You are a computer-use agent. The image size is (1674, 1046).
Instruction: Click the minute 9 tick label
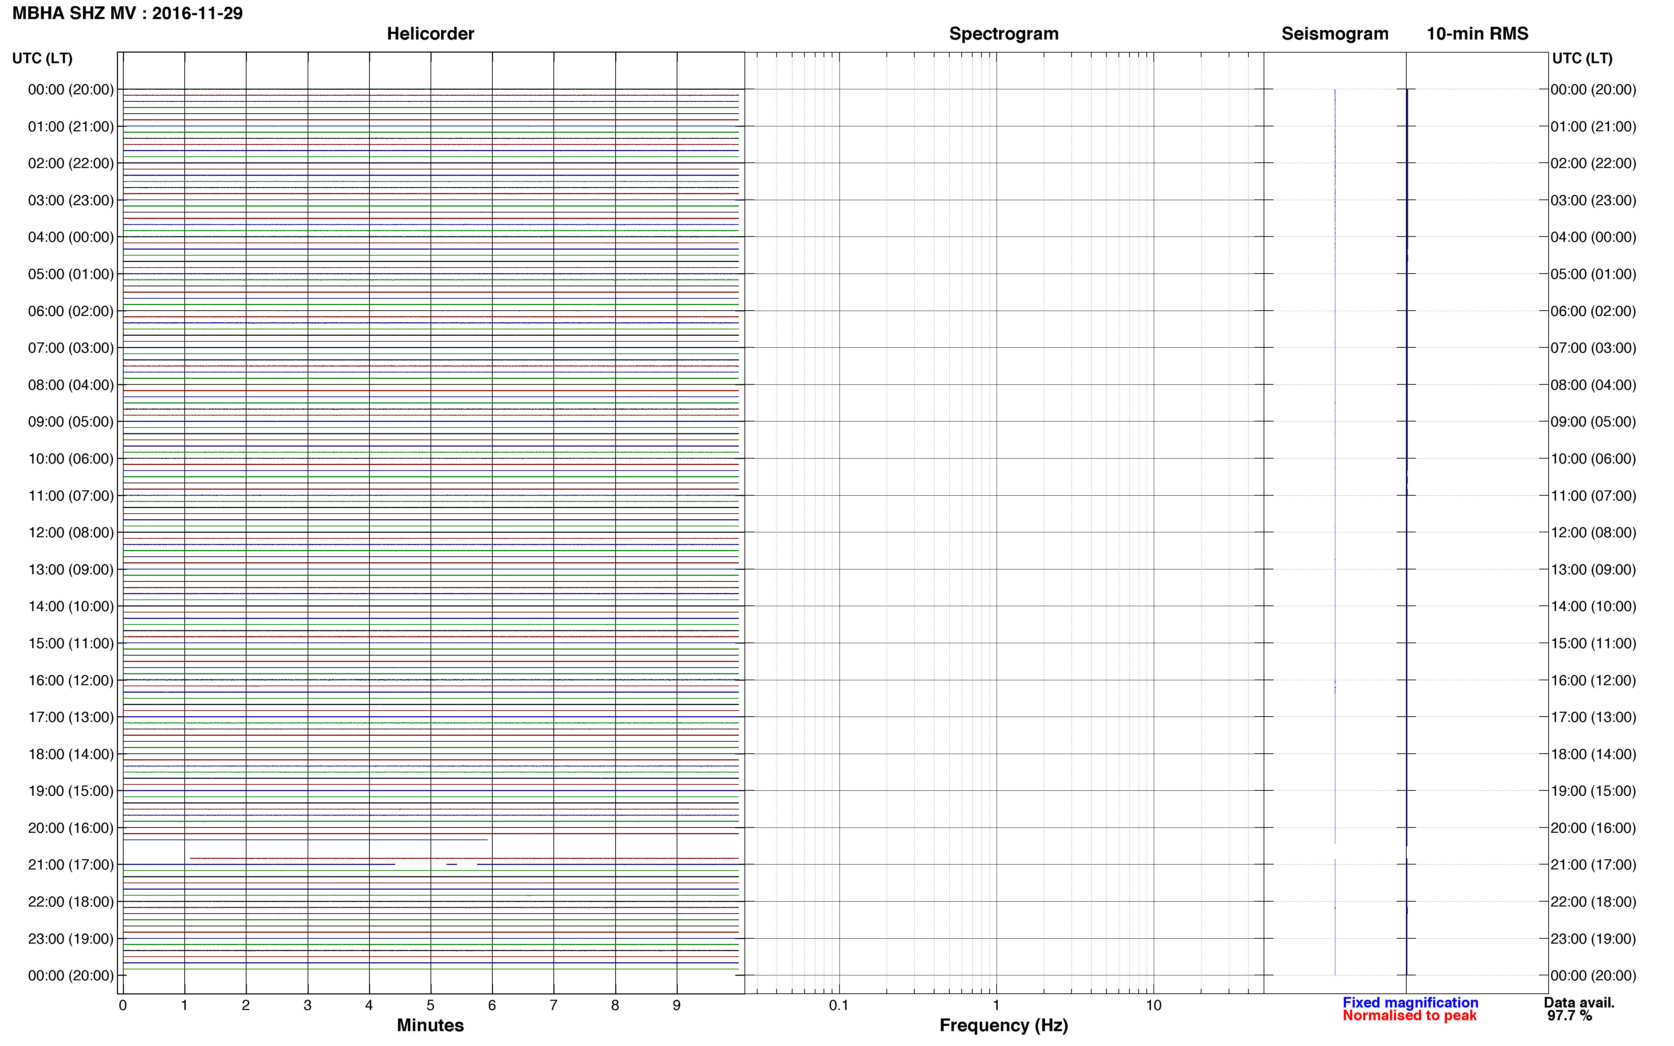click(677, 1006)
